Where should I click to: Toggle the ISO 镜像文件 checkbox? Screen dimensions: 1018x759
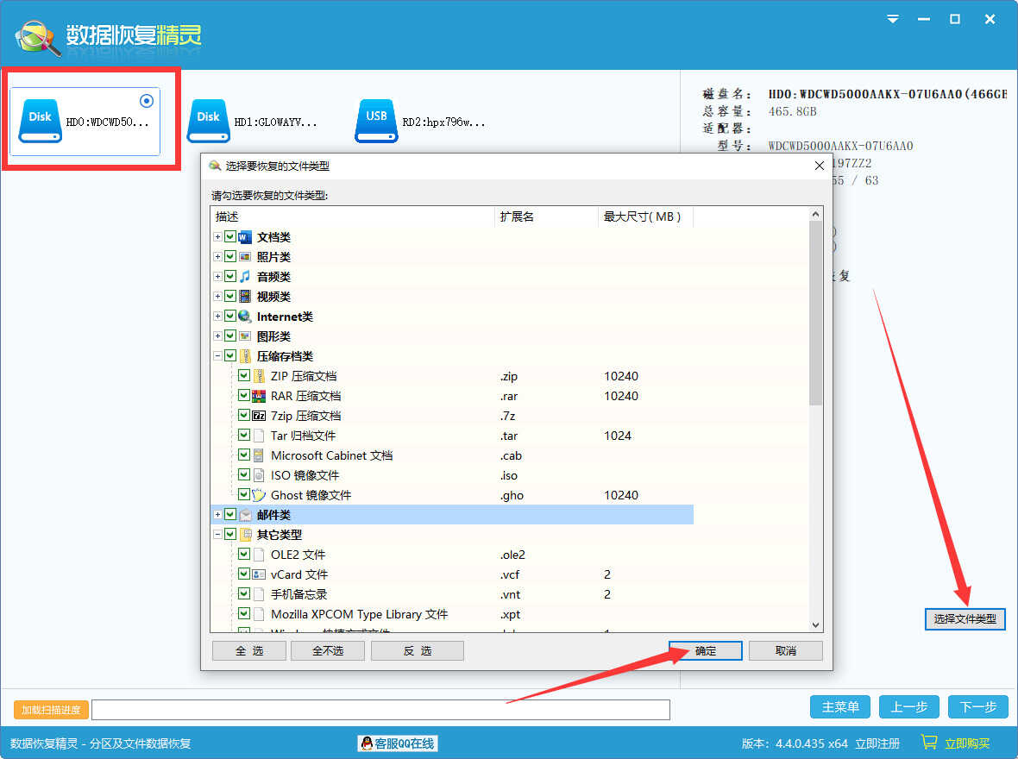[244, 475]
